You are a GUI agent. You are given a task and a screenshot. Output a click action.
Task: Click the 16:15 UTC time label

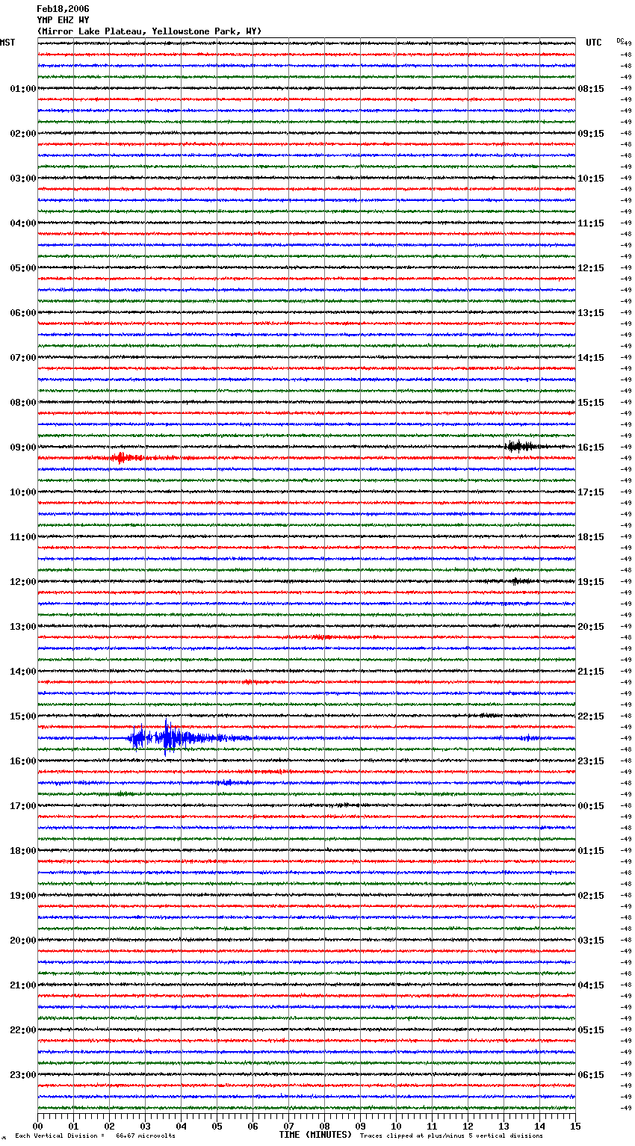click(x=591, y=447)
